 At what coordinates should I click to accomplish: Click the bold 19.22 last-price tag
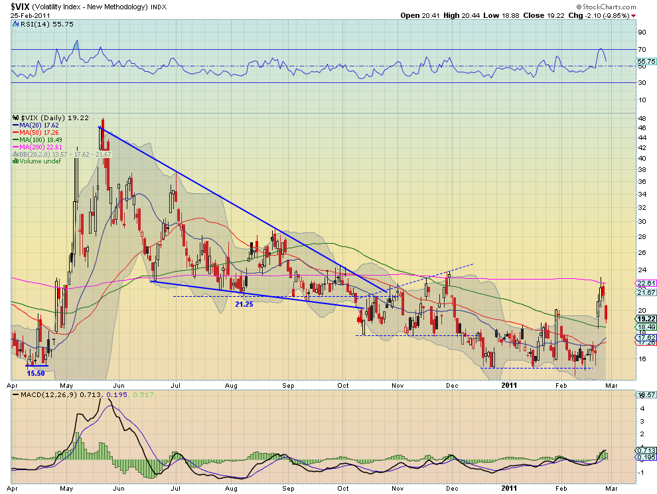point(646,319)
